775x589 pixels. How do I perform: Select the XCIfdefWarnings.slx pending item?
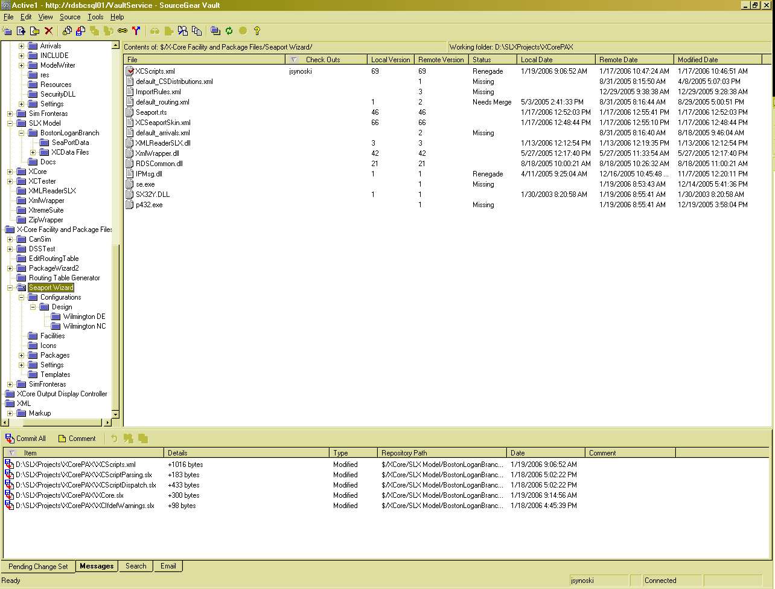(85, 506)
